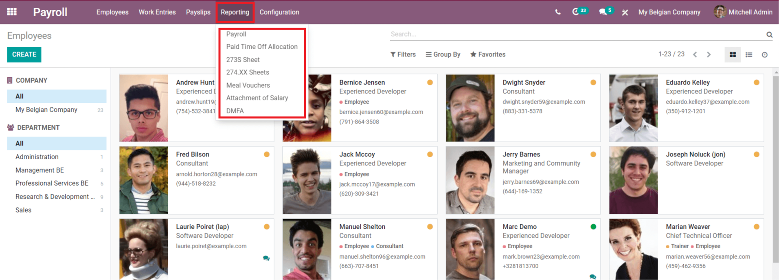779x280 pixels.
Task: Click the phone call icon
Action: [x=558, y=12]
